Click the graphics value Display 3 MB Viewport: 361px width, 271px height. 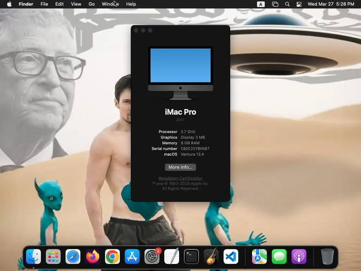[x=193, y=137]
